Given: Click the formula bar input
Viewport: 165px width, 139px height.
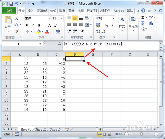Looking at the screenshot, I should click(110, 46).
